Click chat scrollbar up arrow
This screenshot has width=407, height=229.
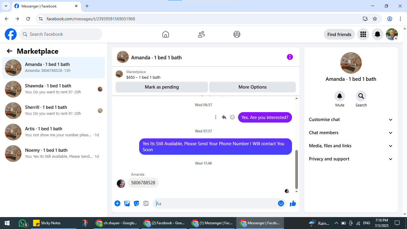(296, 98)
